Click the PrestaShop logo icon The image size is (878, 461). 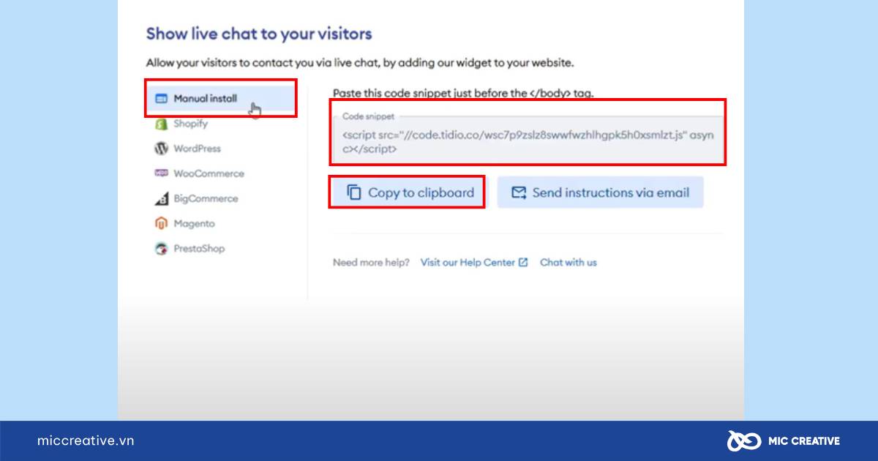162,248
